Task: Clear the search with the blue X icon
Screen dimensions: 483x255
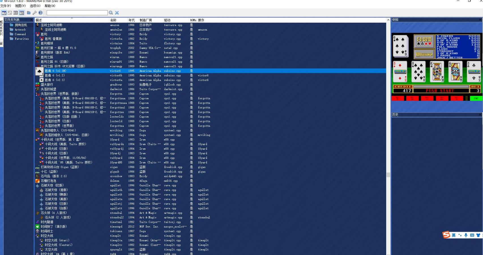Action: [117, 13]
